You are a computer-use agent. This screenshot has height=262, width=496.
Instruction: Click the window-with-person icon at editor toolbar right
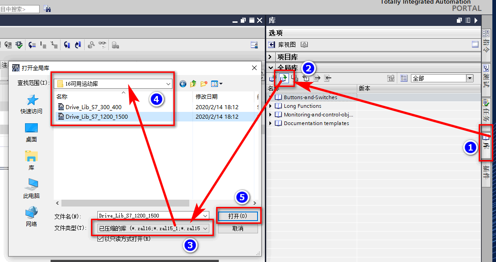tap(254, 45)
